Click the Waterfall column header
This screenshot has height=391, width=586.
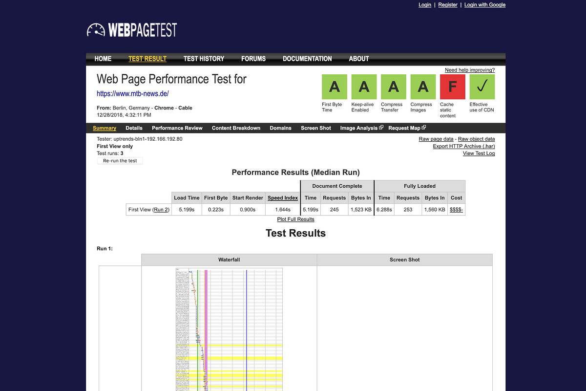tap(229, 260)
